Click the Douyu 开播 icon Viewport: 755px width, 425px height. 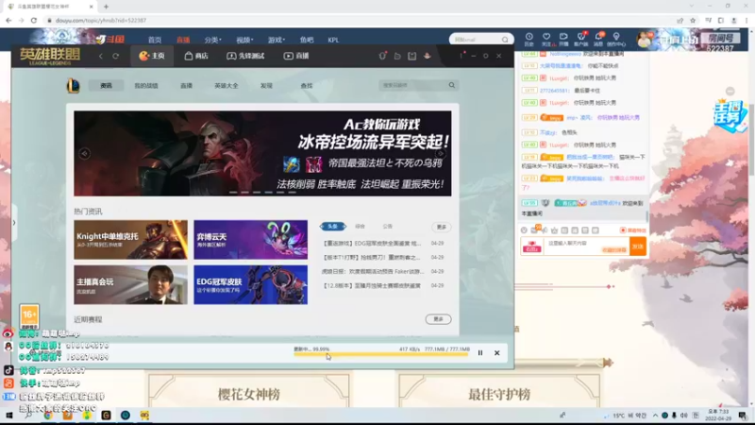[563, 40]
